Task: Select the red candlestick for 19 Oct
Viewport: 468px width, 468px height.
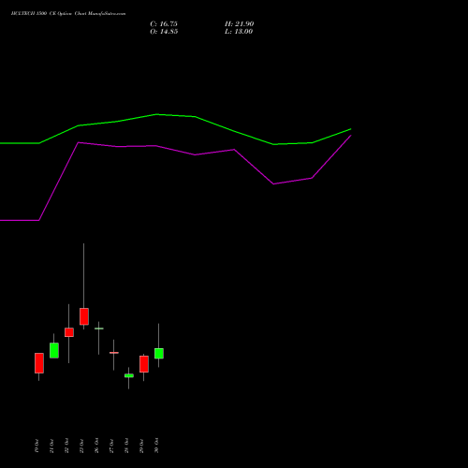Action: tap(39, 363)
